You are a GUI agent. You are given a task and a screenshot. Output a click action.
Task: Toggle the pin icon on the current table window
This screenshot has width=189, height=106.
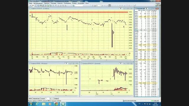click(146, 9)
